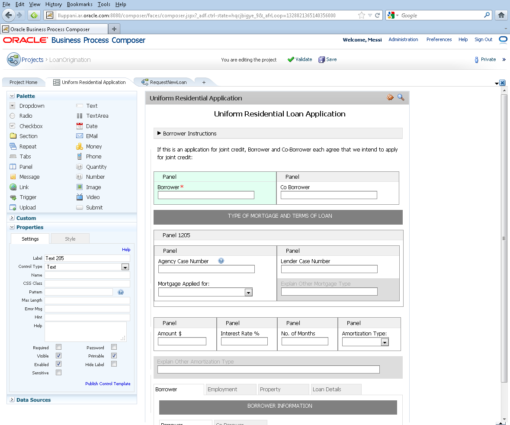Toggle the Hide Label checkbox
Screen dimensions: 510x425
pos(114,364)
